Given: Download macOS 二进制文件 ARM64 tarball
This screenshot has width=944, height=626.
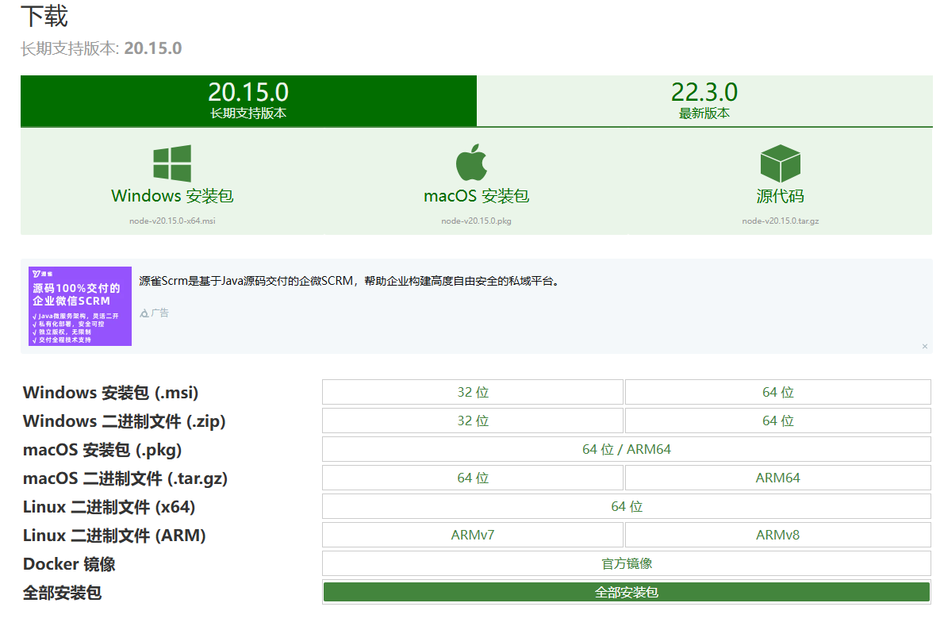Looking at the screenshot, I should [777, 477].
